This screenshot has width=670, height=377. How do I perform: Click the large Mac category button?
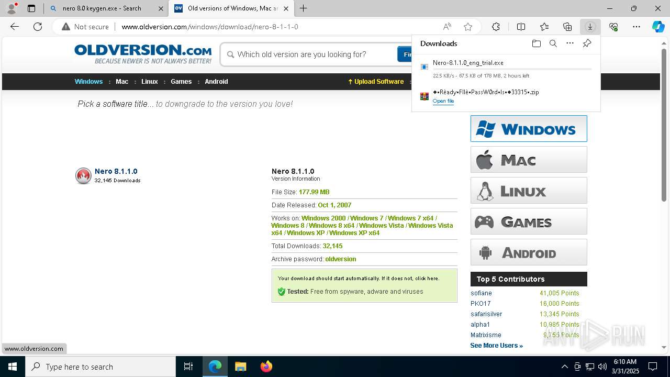[529, 160]
